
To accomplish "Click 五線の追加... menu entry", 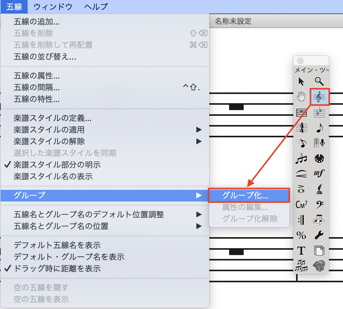I will pos(37,22).
